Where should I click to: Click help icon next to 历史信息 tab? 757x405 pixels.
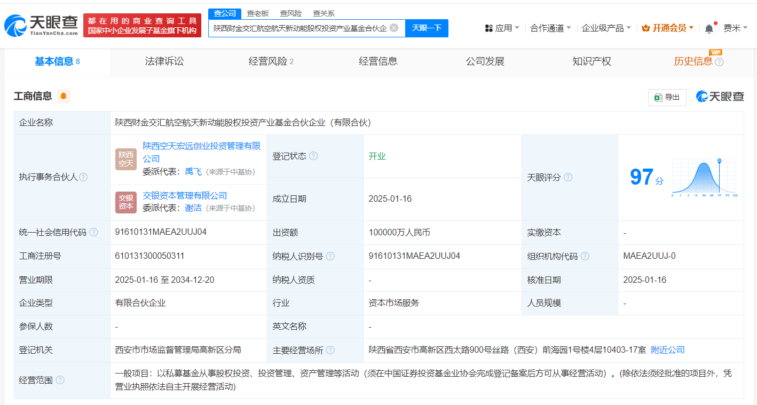pos(720,62)
